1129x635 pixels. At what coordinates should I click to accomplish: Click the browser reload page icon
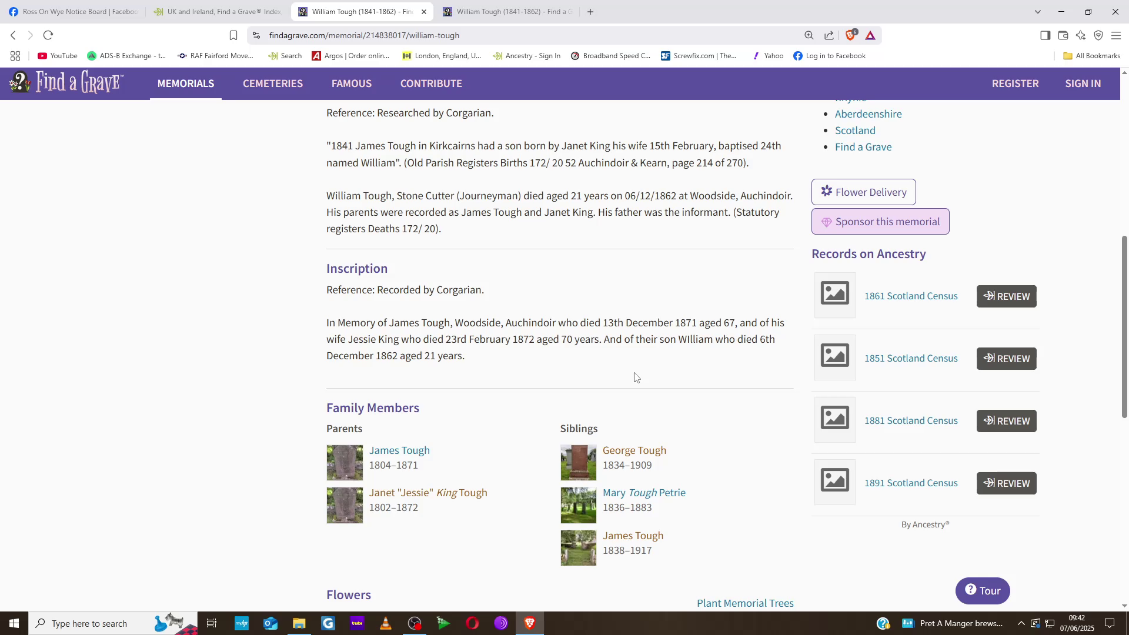[x=48, y=35]
